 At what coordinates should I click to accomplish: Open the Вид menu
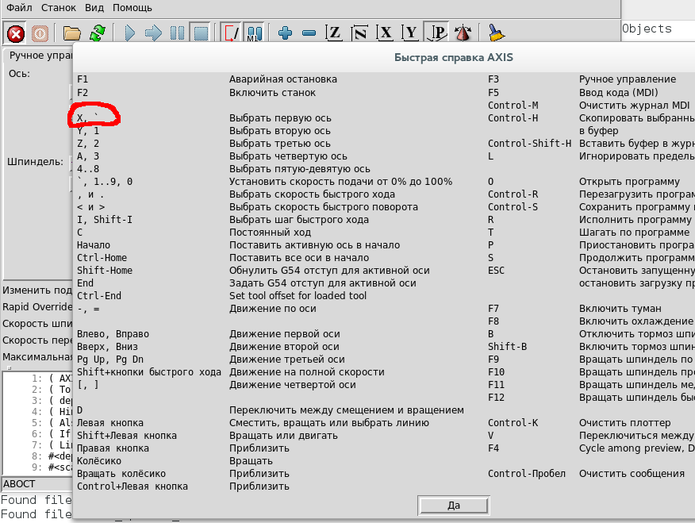click(x=94, y=8)
